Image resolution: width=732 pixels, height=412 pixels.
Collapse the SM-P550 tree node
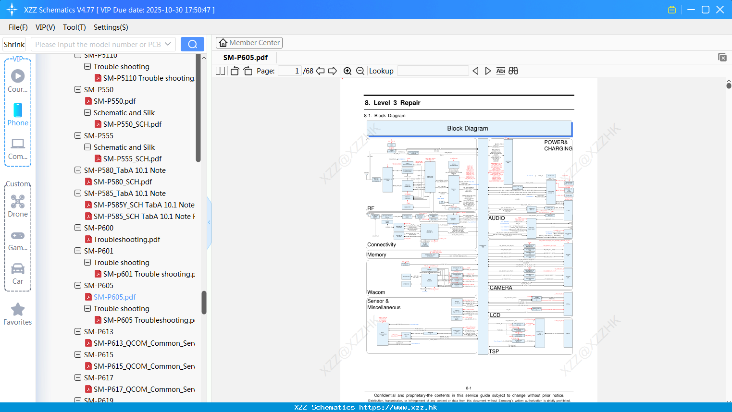click(78, 89)
